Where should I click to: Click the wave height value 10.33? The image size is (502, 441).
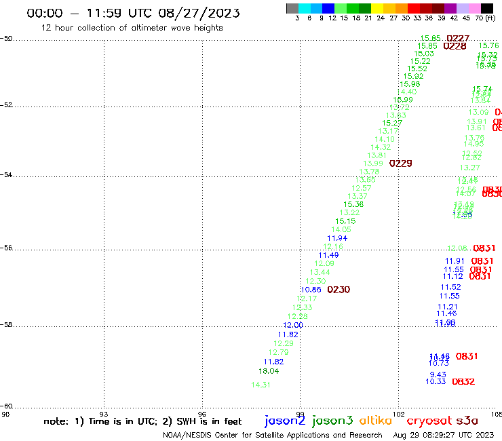coord(436,381)
